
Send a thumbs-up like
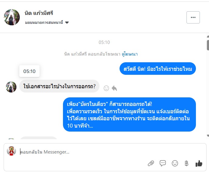[199, 163]
